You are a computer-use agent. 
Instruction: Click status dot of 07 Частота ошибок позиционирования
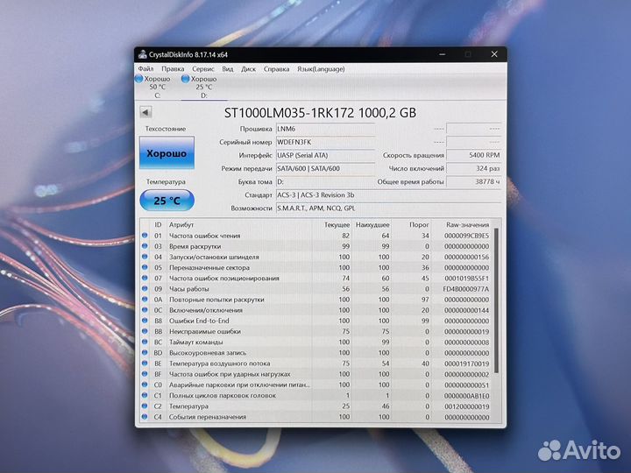[145, 278]
